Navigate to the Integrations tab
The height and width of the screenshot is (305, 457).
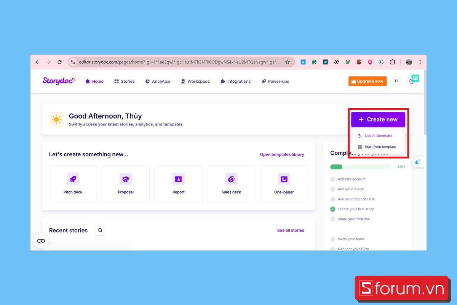click(236, 81)
